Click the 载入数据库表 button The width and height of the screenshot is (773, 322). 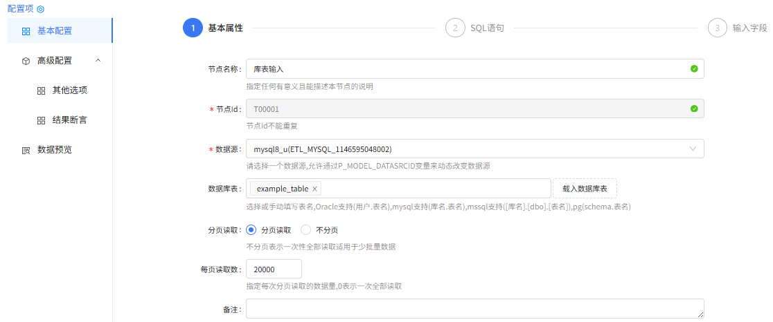click(585, 188)
